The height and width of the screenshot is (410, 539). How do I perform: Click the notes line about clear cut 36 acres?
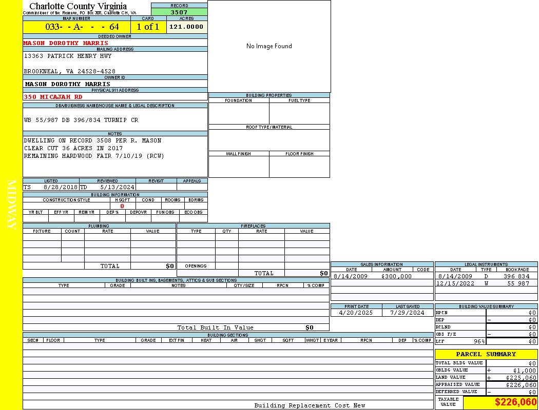click(73, 148)
